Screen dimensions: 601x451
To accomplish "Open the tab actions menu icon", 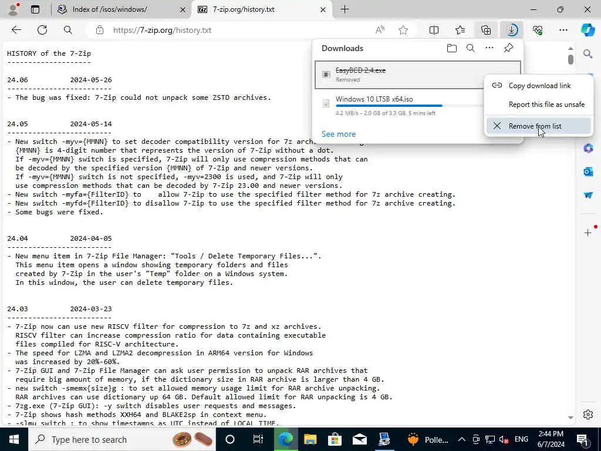I will 35,9.
